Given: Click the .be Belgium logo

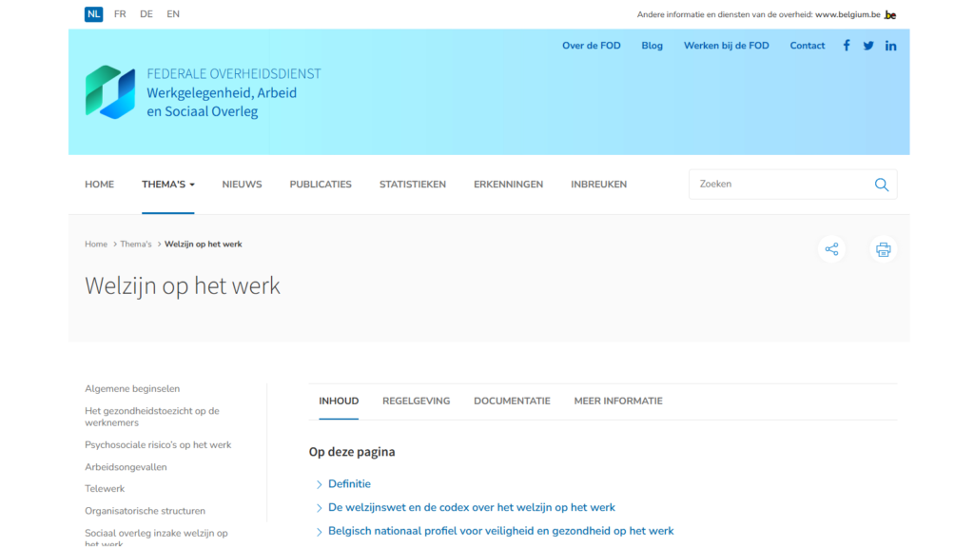Looking at the screenshot, I should tap(890, 15).
